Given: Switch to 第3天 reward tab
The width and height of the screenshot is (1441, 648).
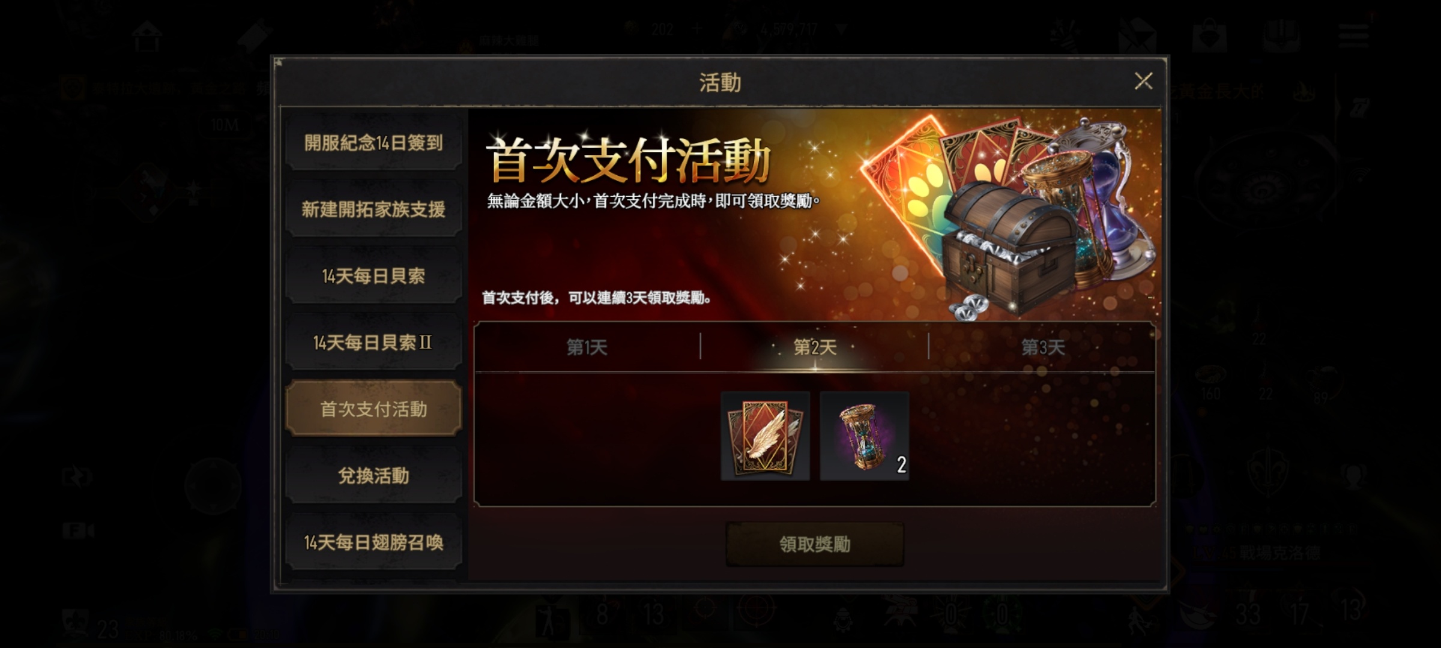Looking at the screenshot, I should tap(1043, 347).
